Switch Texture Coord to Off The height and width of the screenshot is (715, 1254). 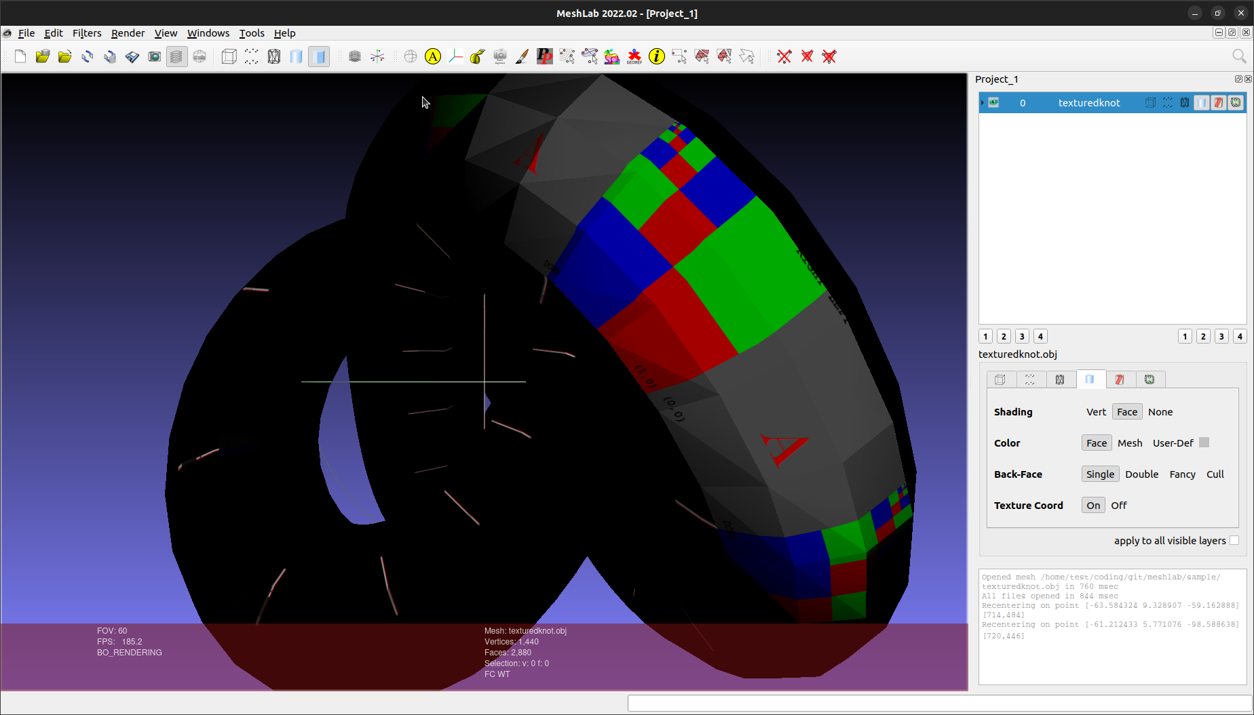coord(1118,505)
